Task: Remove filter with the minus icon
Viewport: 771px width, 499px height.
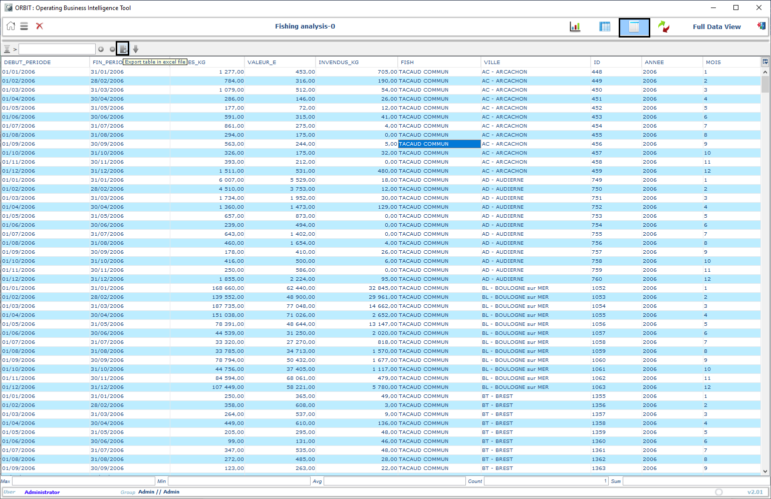Action: [x=112, y=49]
